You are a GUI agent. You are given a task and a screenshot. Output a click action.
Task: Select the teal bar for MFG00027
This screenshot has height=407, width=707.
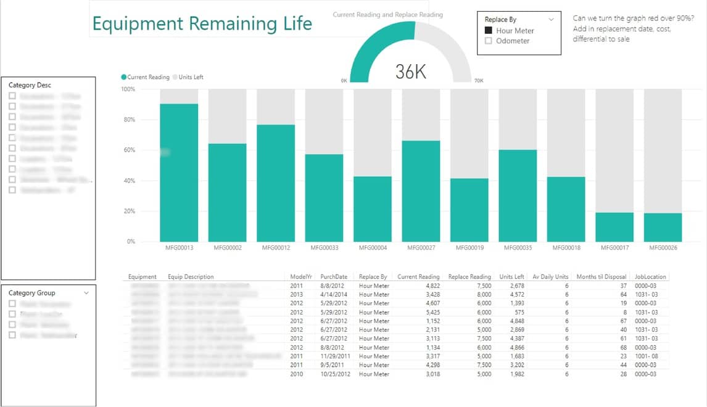[x=421, y=191]
